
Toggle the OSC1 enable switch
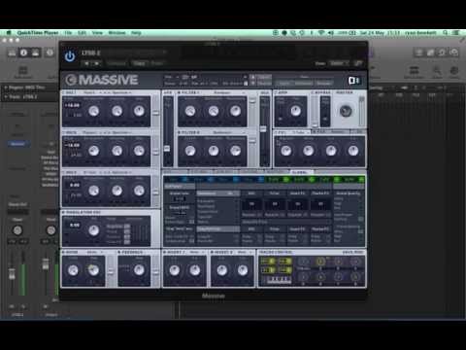point(64,92)
